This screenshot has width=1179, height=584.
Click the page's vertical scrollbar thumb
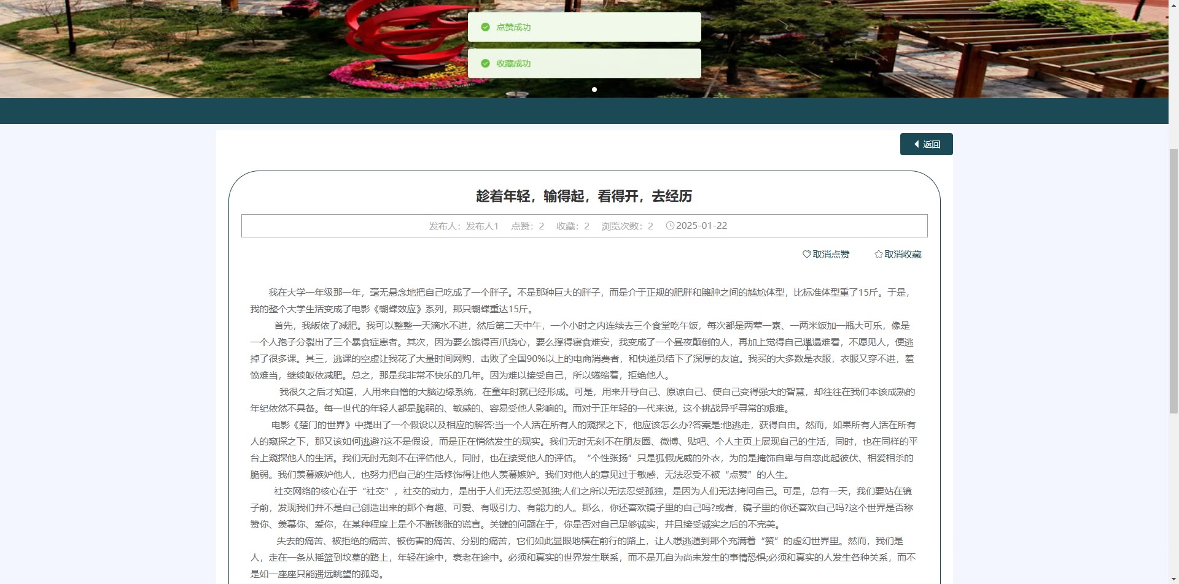pyautogui.click(x=1173, y=281)
